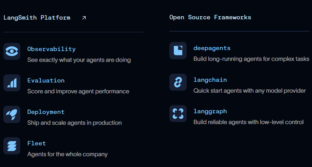
Task: Open the langgraph framework link
Action: point(210,112)
